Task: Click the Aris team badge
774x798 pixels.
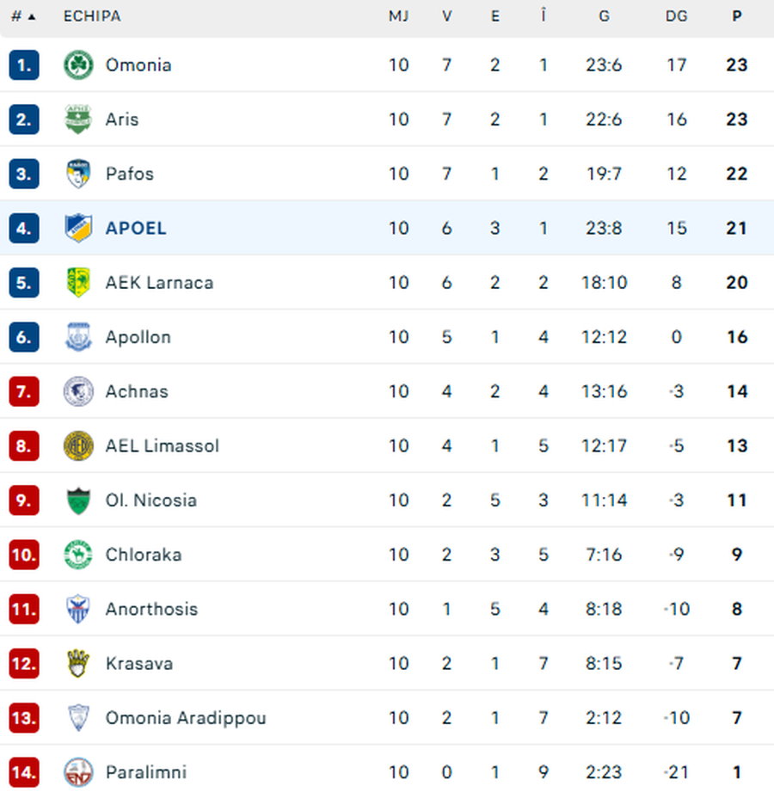Action: [77, 119]
